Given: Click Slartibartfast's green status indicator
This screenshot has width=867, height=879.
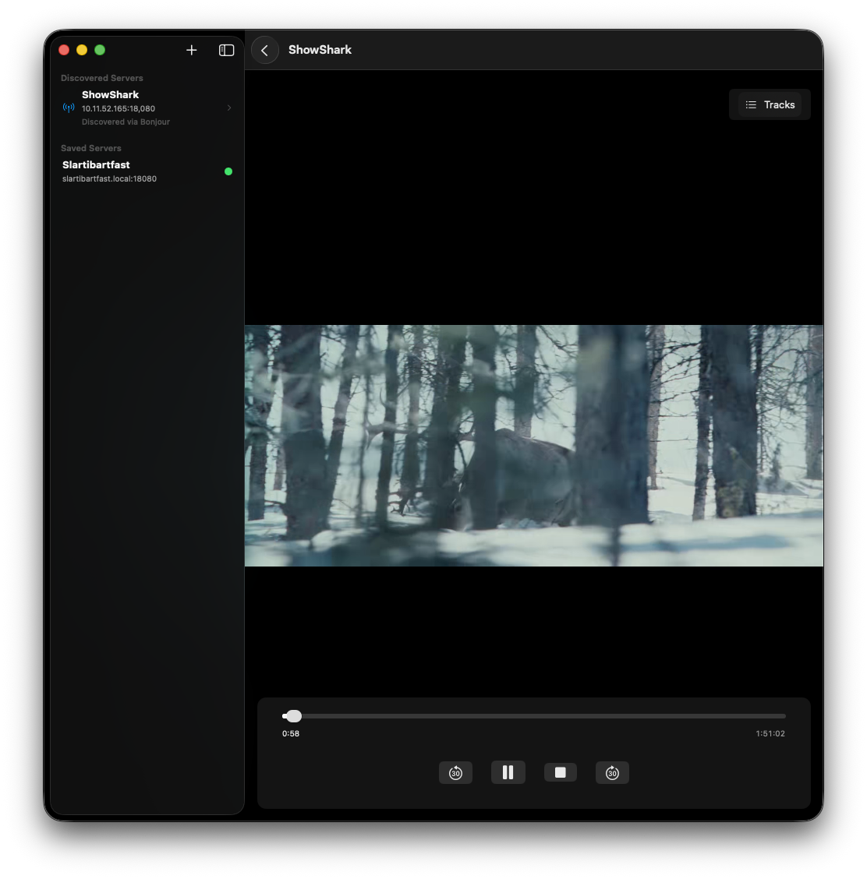Looking at the screenshot, I should (x=228, y=171).
